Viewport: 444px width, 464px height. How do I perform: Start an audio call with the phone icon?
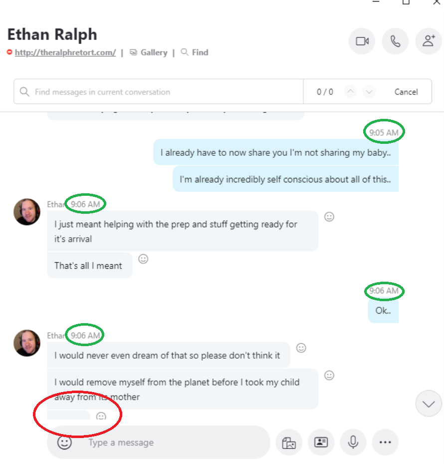tap(395, 41)
